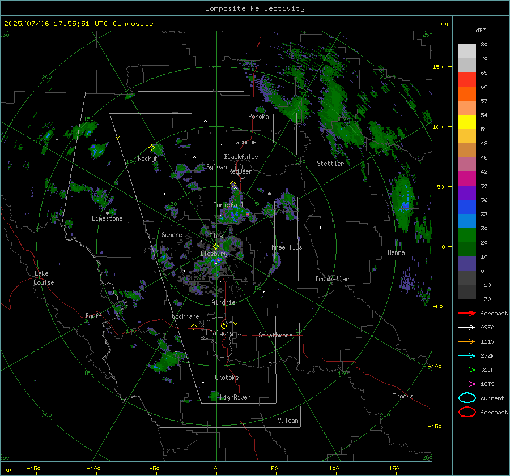Select the blue 33 dBZ legend swatch
Image resolution: width=510 pixels, height=476 pixels.
pyautogui.click(x=467, y=207)
